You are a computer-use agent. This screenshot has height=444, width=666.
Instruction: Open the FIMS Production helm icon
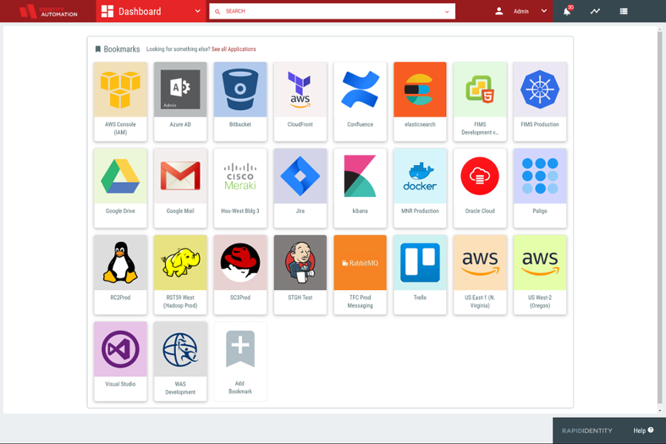tap(540, 90)
